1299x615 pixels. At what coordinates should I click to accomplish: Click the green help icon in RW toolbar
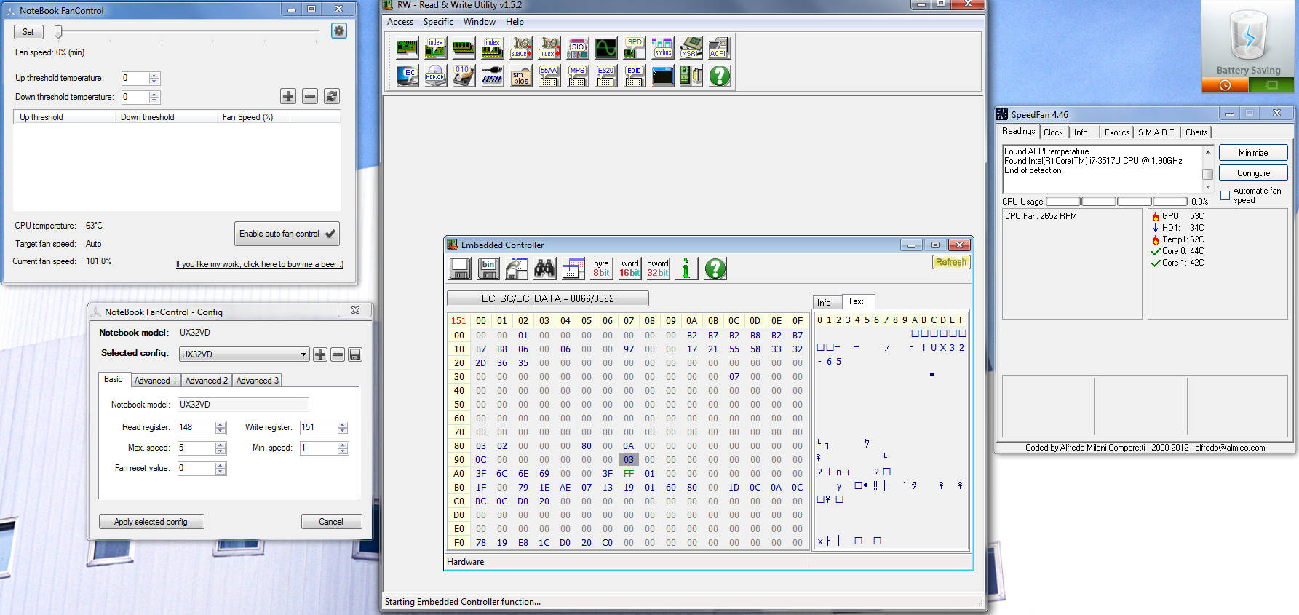click(719, 76)
